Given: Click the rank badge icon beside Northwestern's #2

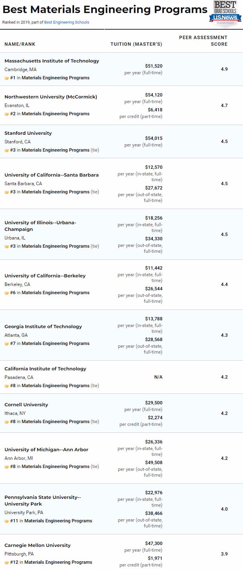Looking at the screenshot, I should [7, 114].
